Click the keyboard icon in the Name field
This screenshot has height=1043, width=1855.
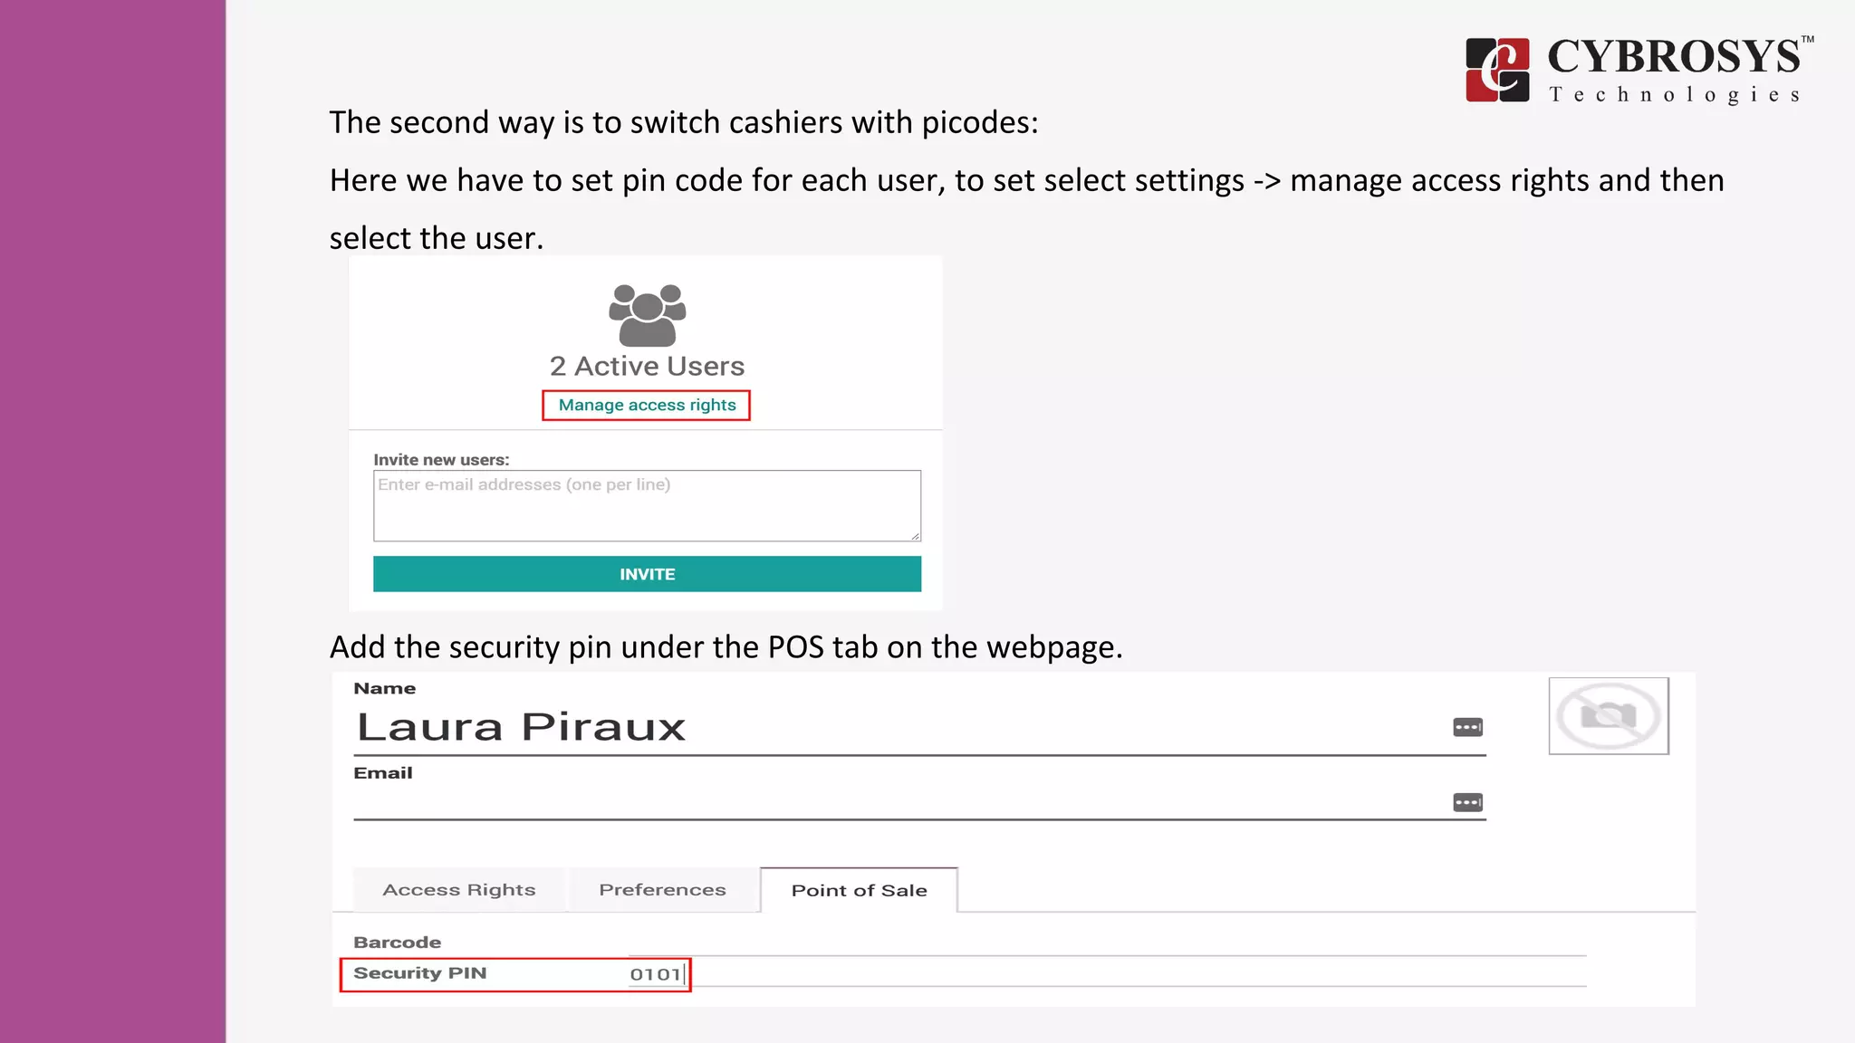tap(1467, 727)
